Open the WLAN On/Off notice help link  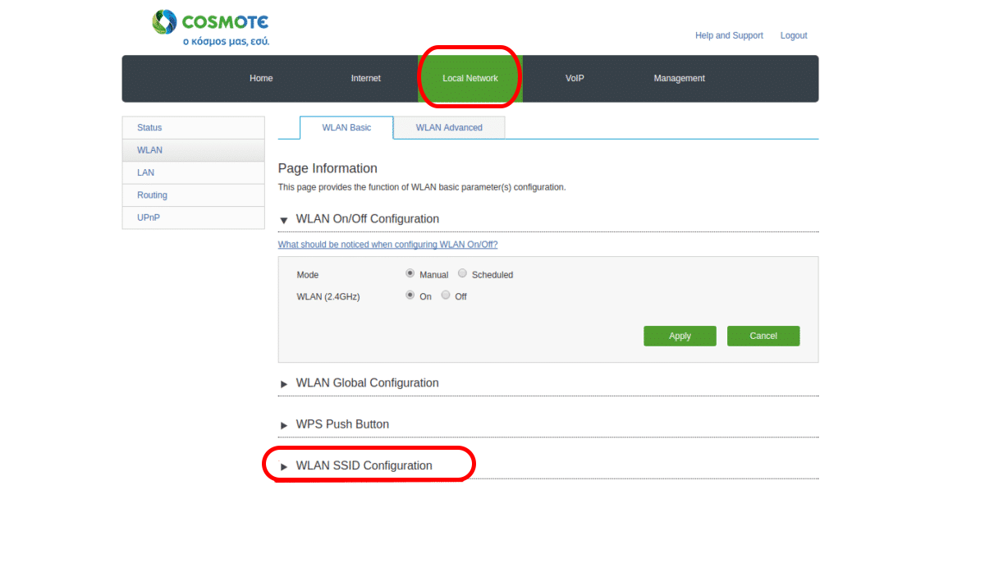[387, 245]
